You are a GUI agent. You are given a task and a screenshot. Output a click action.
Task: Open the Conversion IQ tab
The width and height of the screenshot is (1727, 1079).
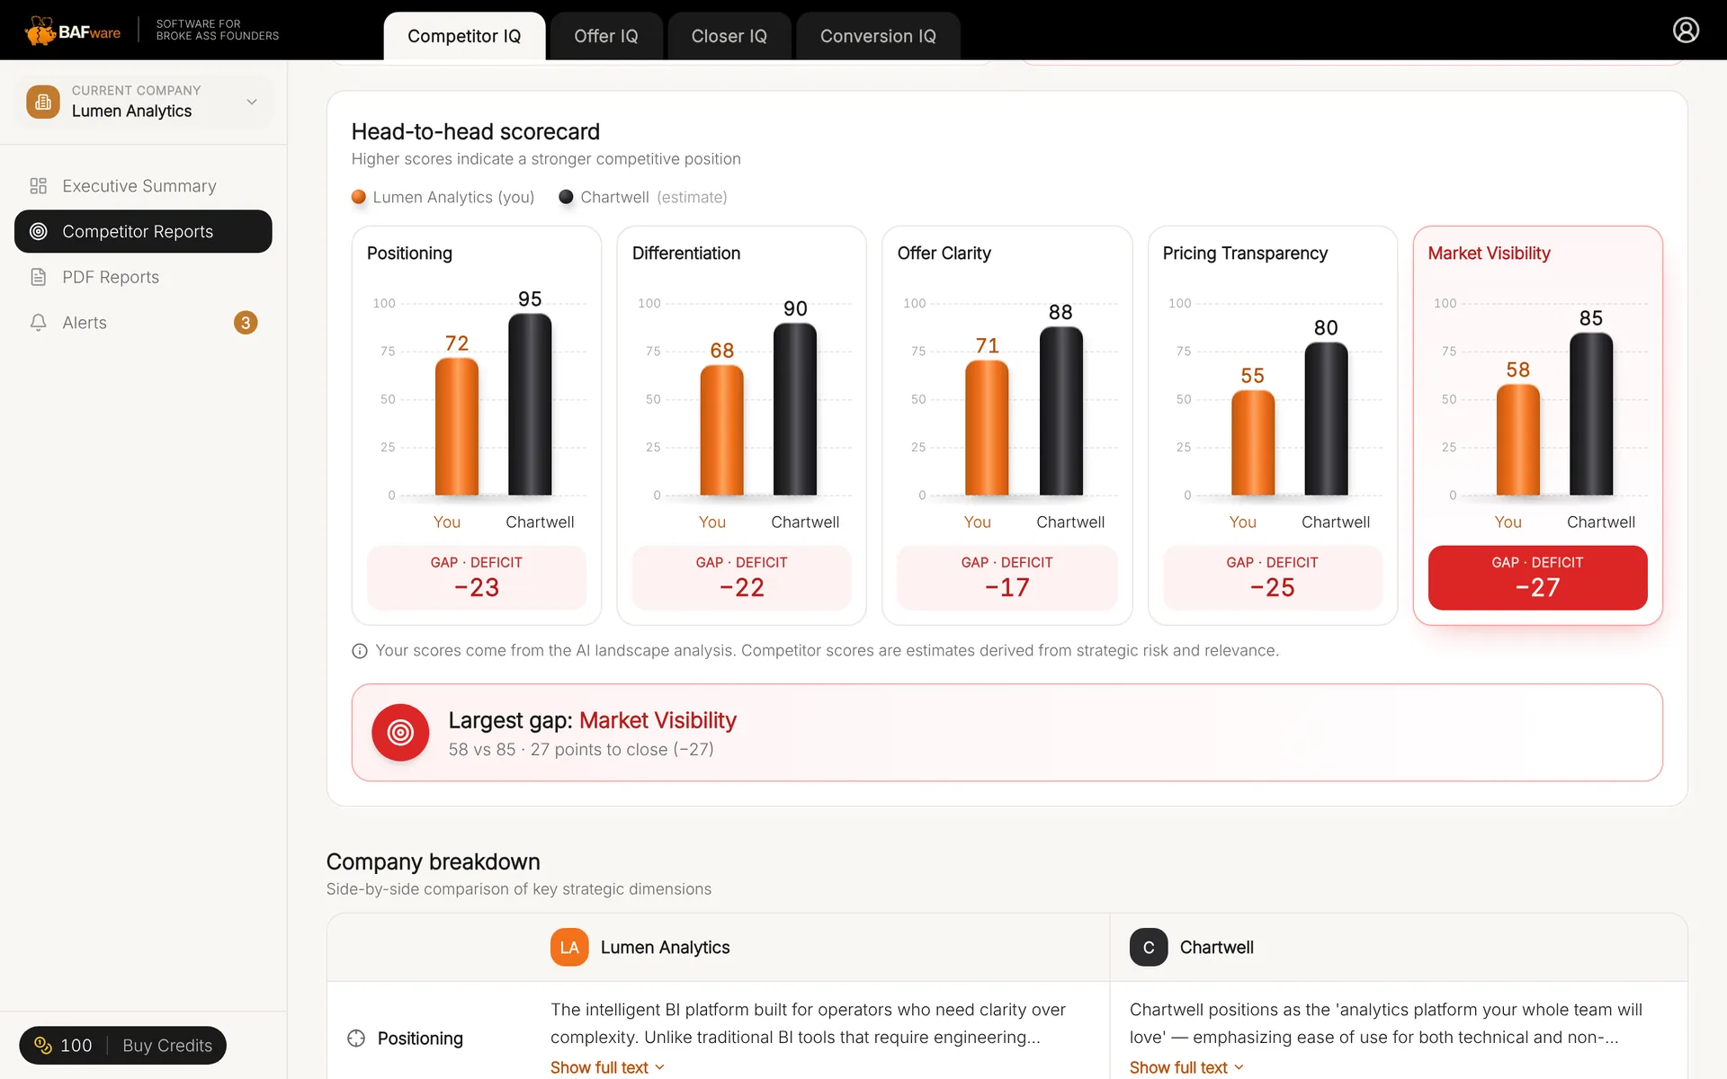pyautogui.click(x=878, y=36)
